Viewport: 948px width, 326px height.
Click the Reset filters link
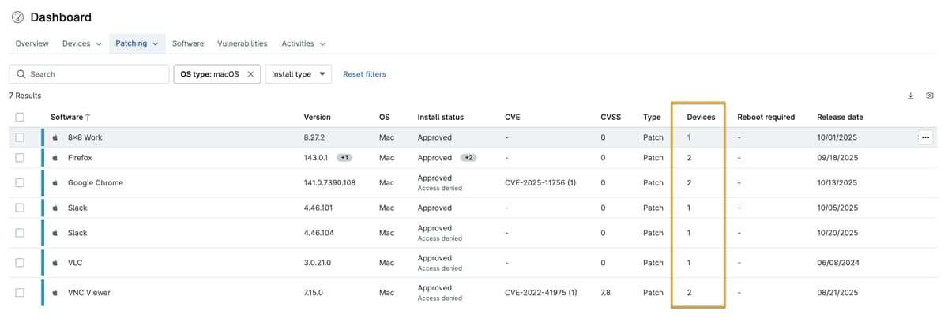(364, 74)
